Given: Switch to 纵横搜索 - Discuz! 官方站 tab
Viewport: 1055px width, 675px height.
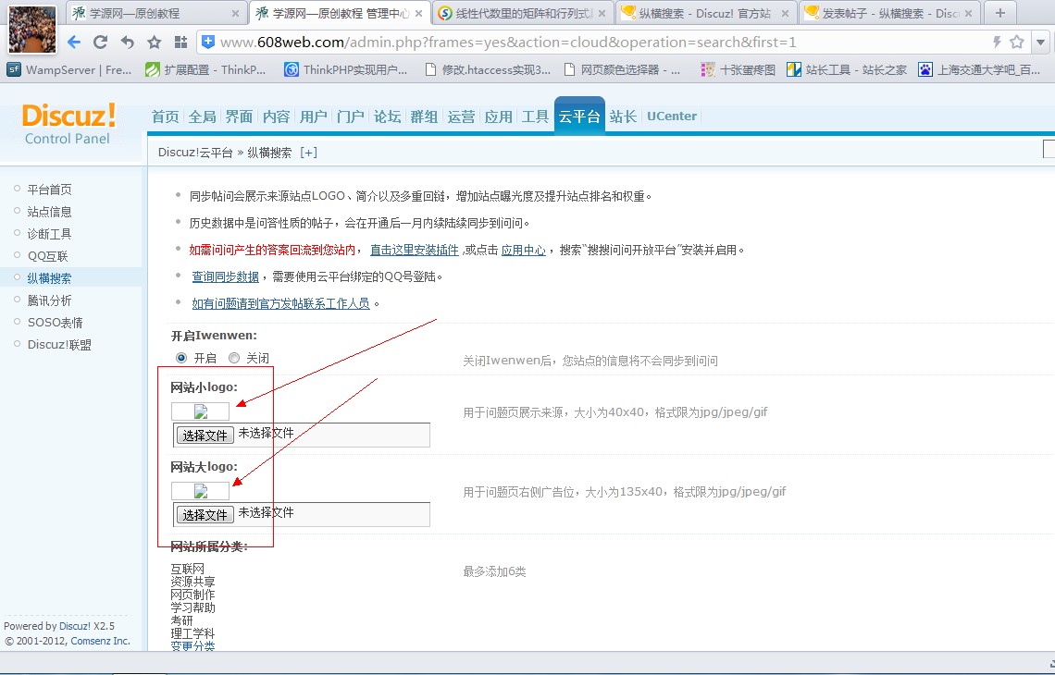Looking at the screenshot, I should (x=706, y=14).
